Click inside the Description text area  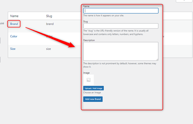(121, 51)
